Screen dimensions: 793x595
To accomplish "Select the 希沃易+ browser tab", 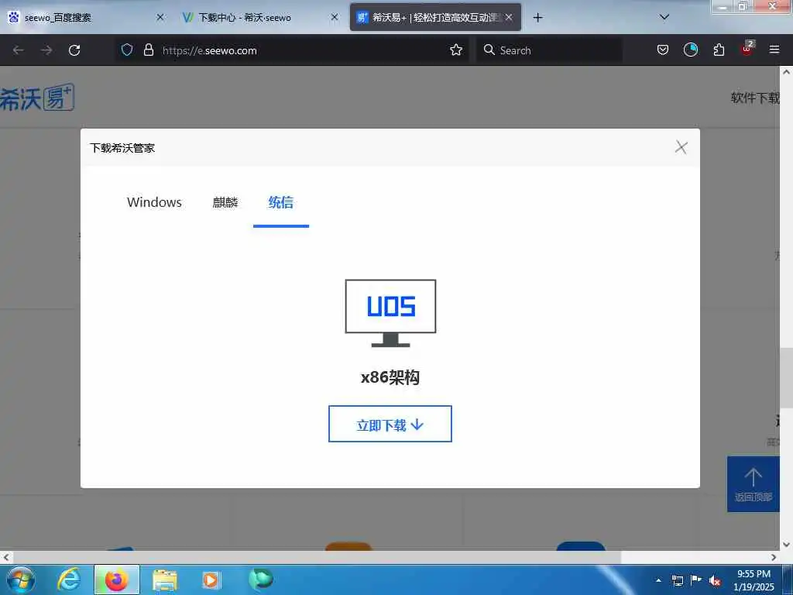I will (435, 18).
